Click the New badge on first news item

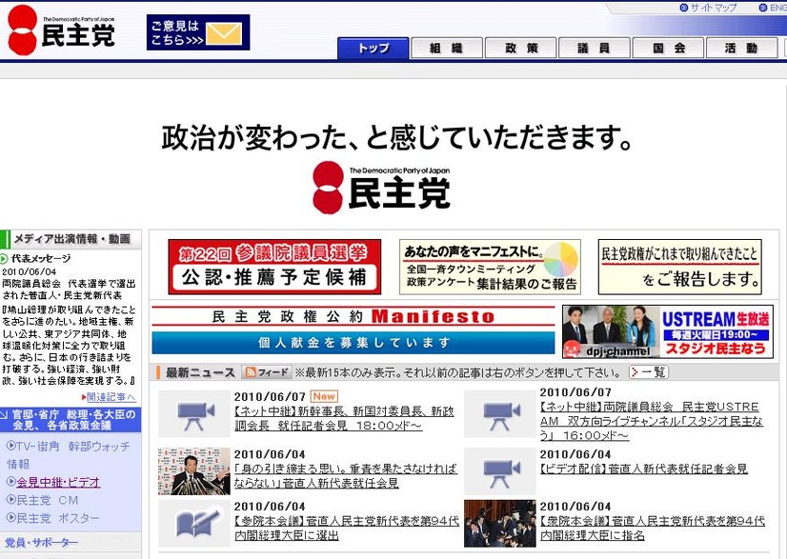pos(324,396)
